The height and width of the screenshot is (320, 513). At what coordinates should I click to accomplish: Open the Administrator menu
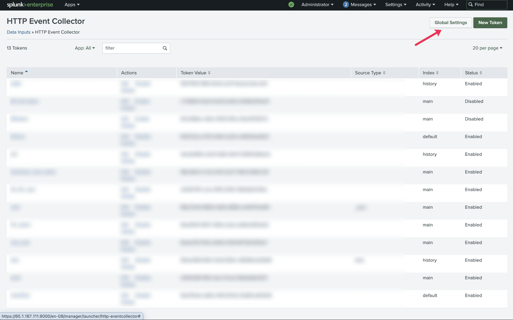[x=317, y=5]
